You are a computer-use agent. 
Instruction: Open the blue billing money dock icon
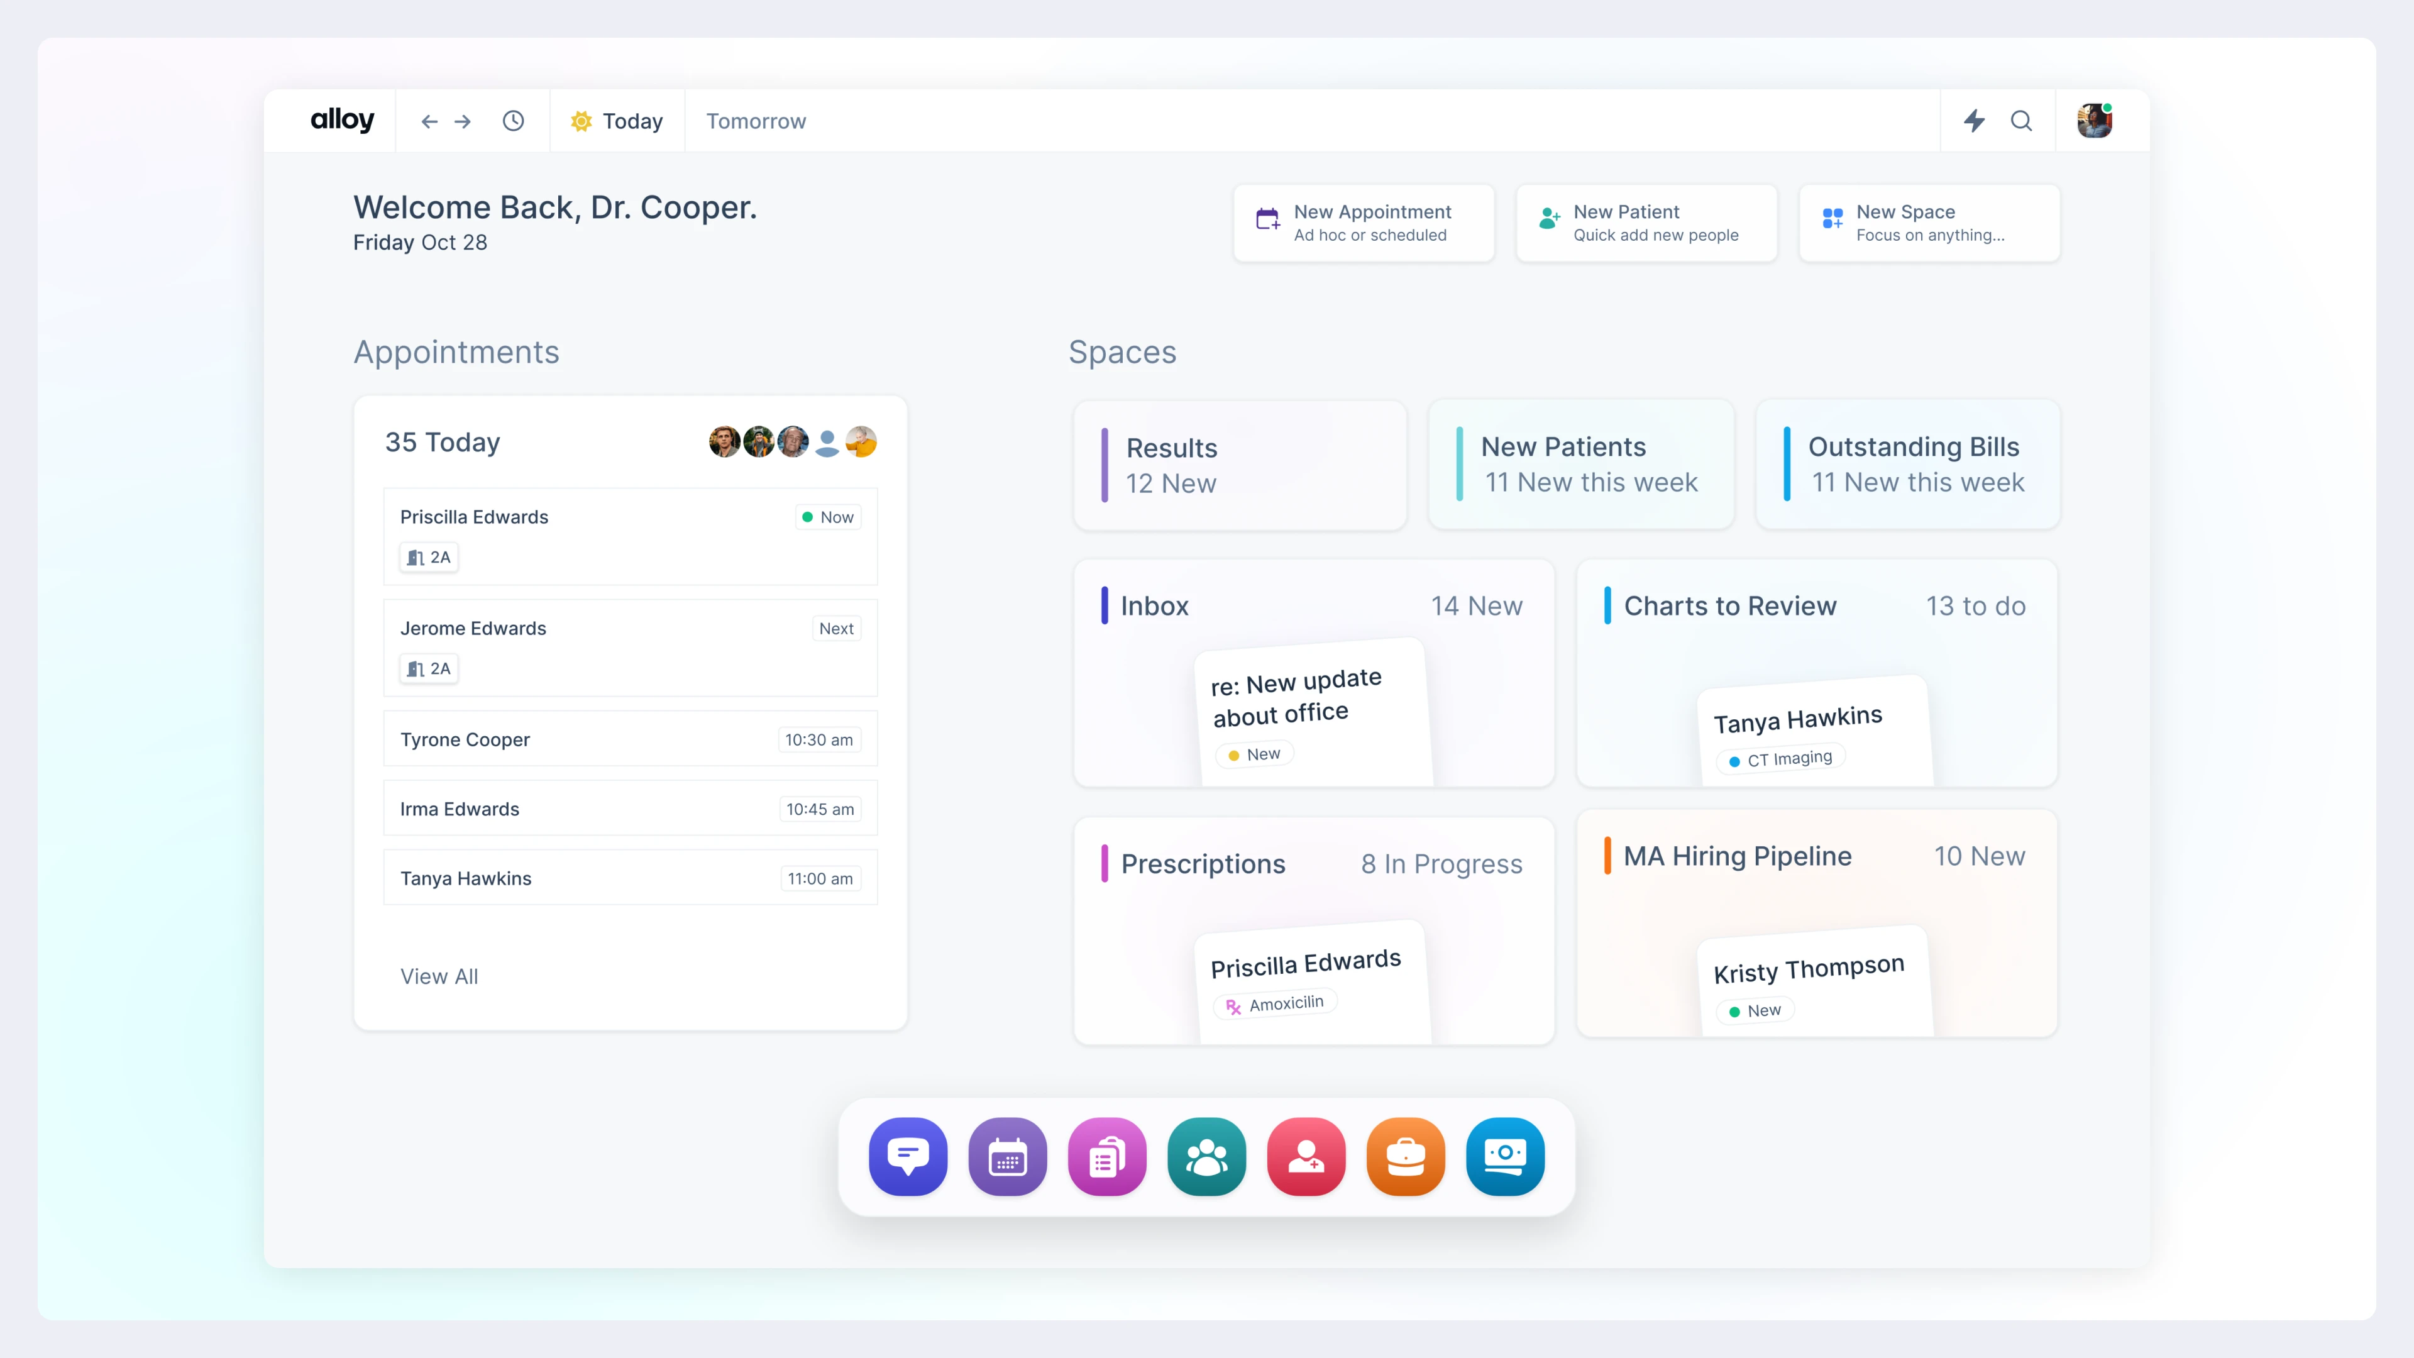pyautogui.click(x=1505, y=1156)
